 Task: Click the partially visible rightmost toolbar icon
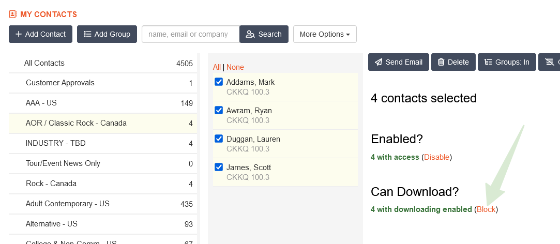(x=550, y=62)
